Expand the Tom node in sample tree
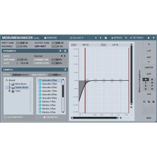Viewport: 157px width, 157px height. pos(9,91)
